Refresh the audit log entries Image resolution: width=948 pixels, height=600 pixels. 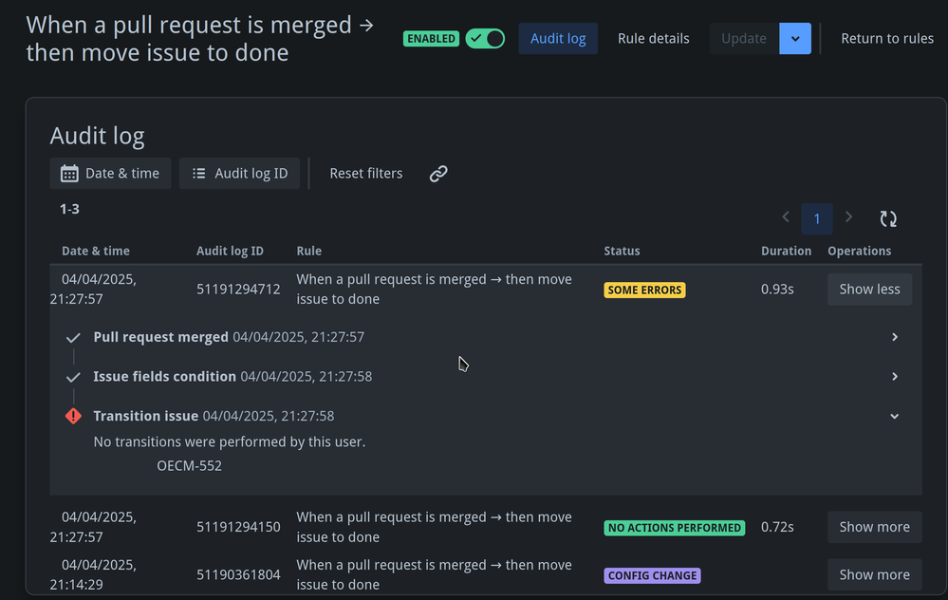click(888, 218)
